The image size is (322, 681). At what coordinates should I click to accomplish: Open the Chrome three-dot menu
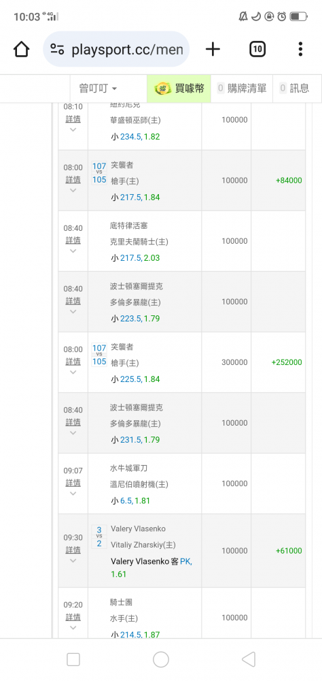point(300,49)
